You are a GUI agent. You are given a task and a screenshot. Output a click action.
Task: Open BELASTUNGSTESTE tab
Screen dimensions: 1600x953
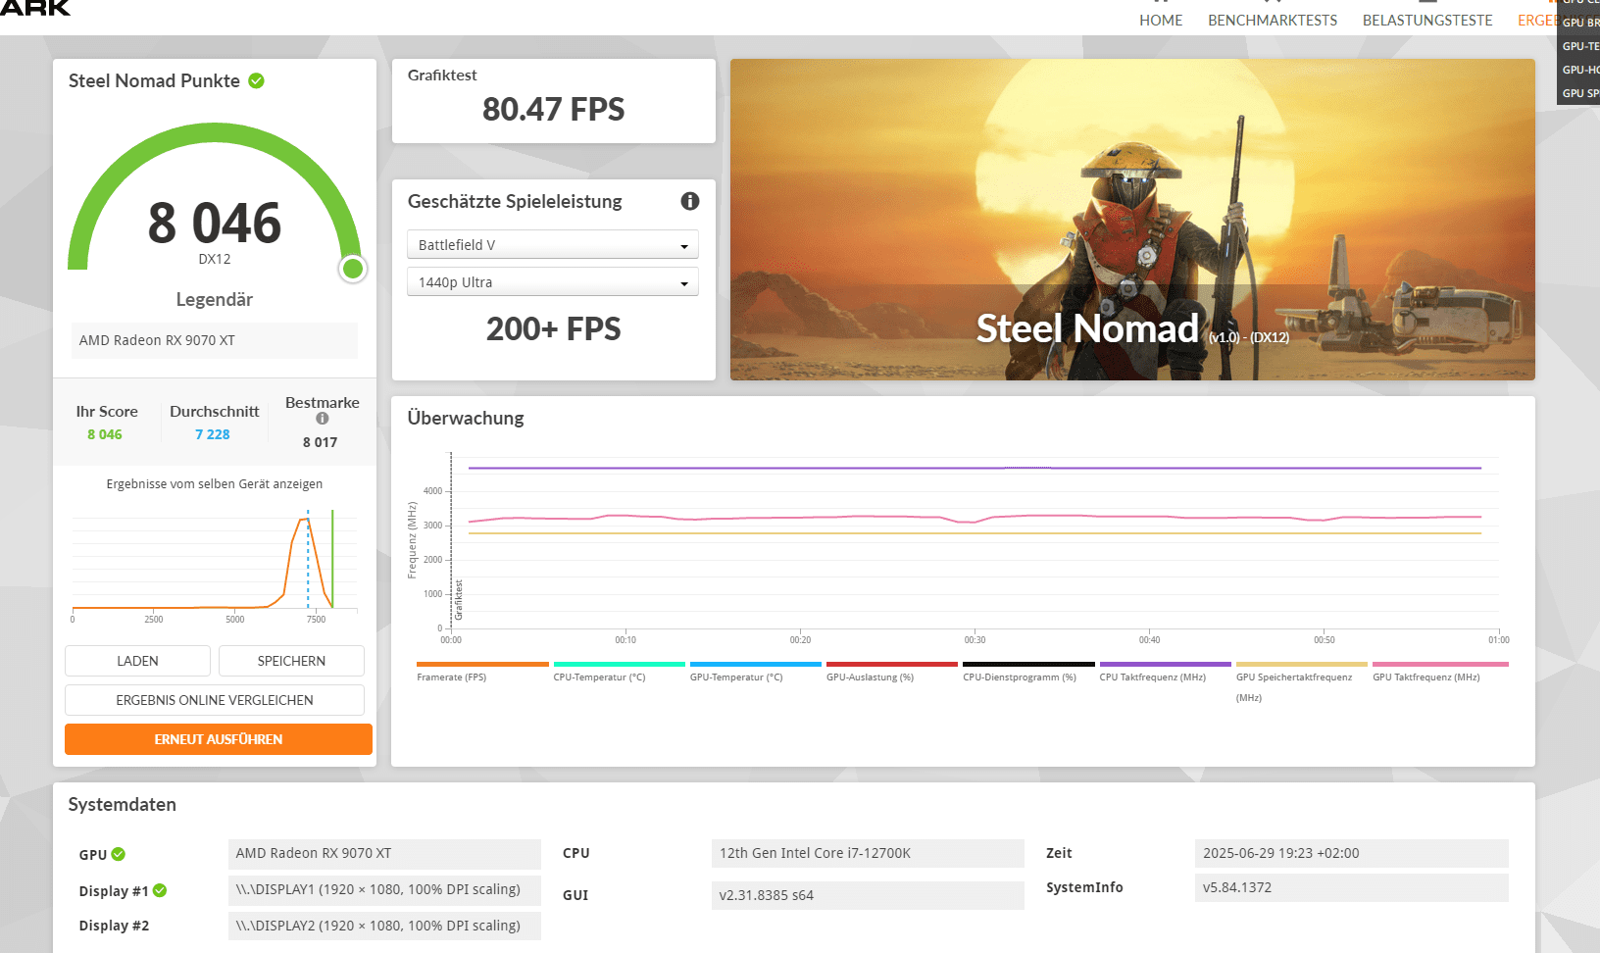click(x=1427, y=21)
